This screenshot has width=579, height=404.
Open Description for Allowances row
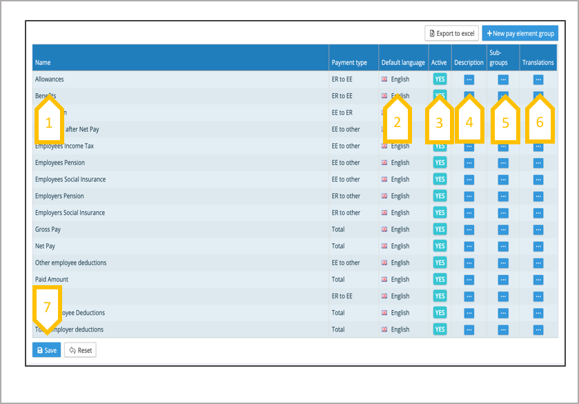[x=469, y=79]
